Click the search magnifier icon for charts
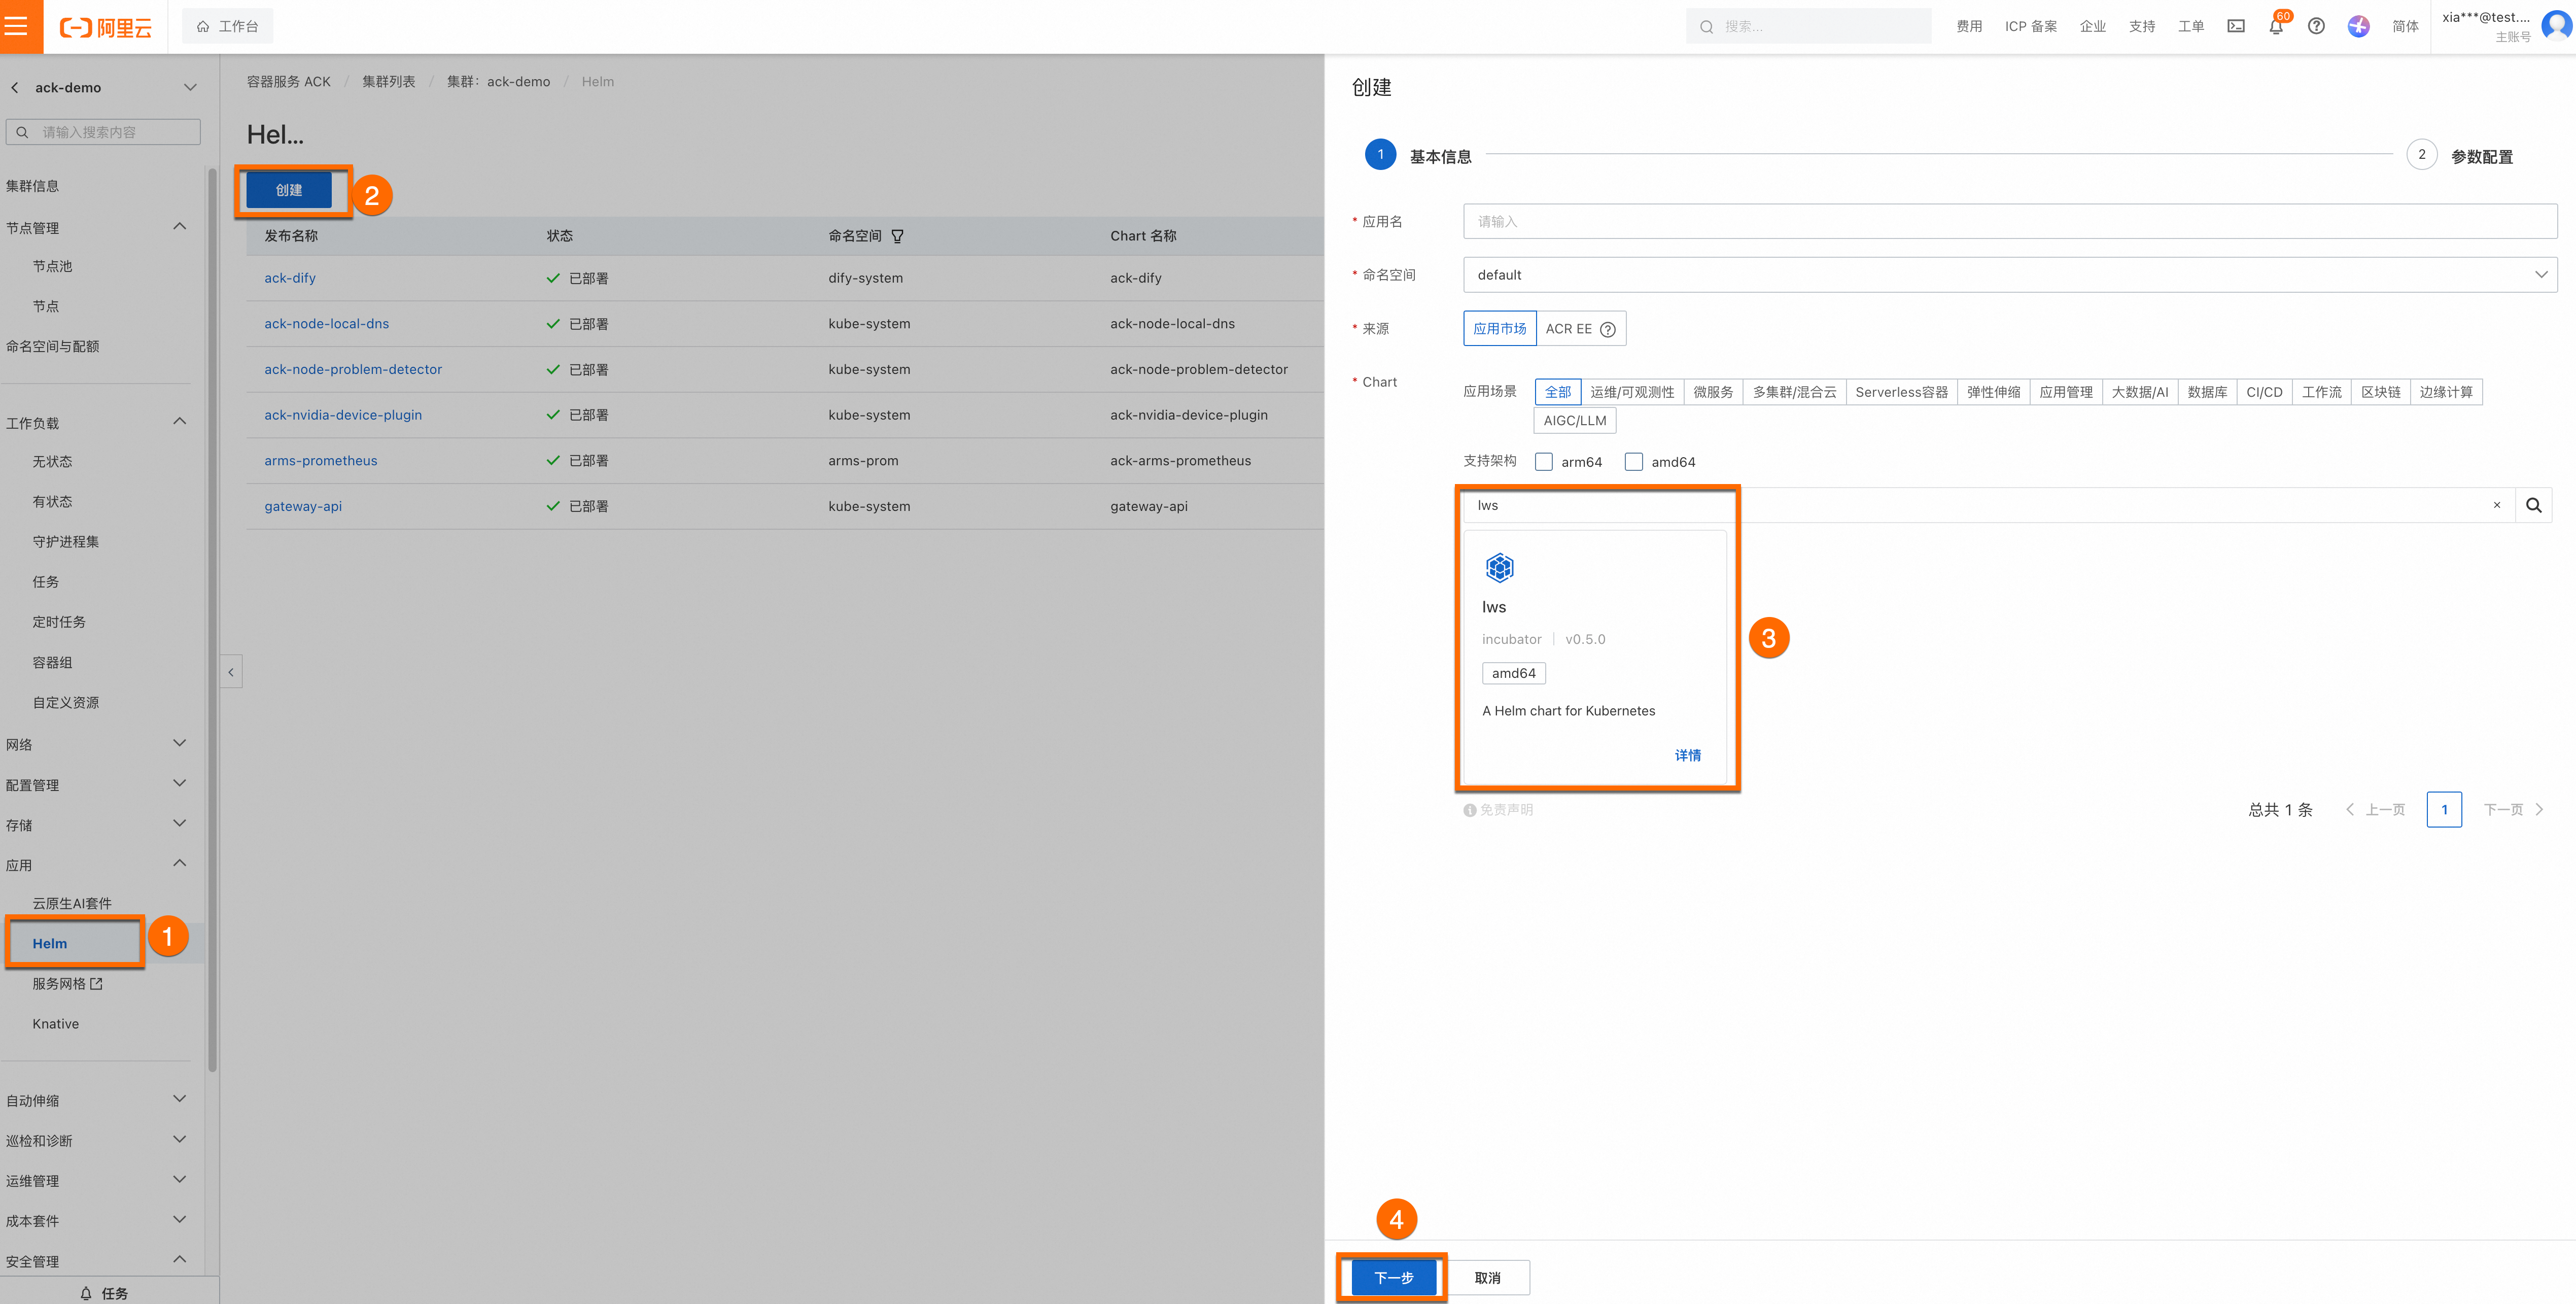This screenshot has height=1304, width=2576. click(2533, 506)
